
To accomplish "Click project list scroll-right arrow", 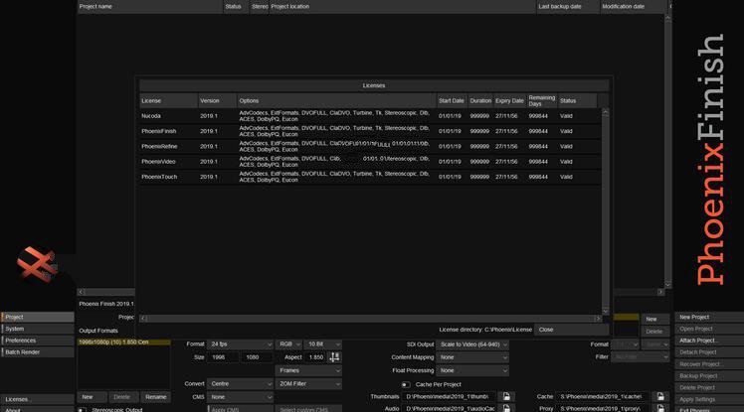I will (x=660, y=292).
